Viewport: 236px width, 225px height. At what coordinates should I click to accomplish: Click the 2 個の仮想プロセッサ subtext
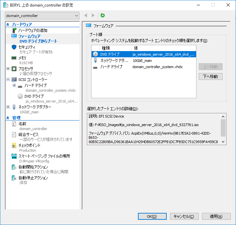pyautogui.click(x=36, y=74)
